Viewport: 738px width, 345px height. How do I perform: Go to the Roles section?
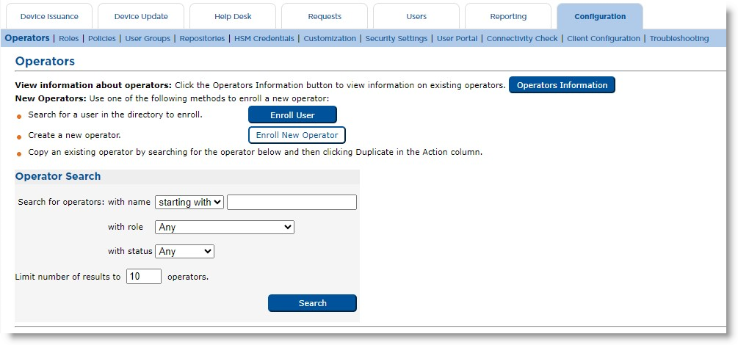(69, 39)
